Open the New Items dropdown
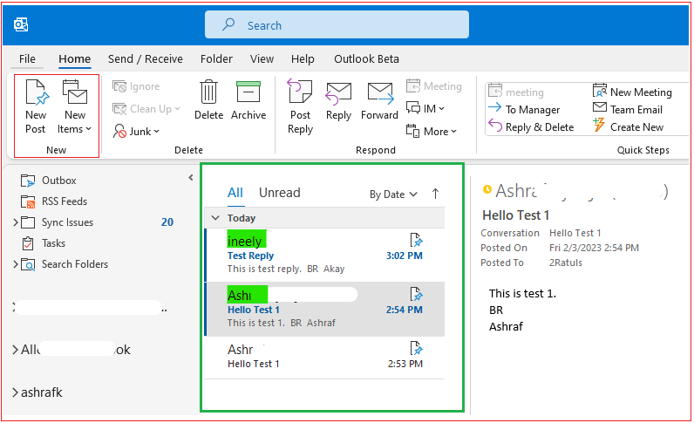 (x=74, y=106)
